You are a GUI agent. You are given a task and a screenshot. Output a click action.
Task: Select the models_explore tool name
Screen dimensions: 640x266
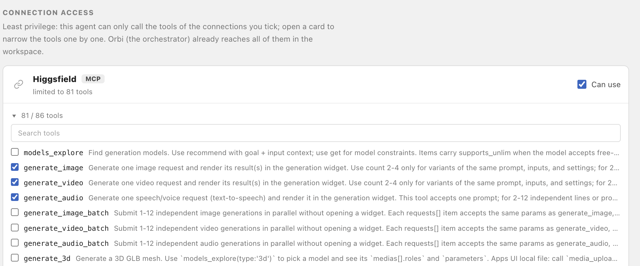click(x=53, y=153)
